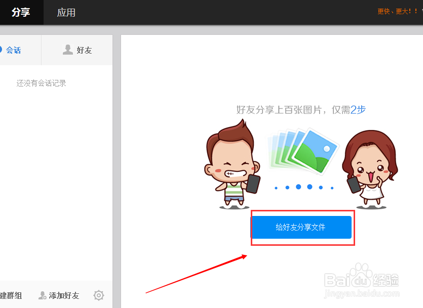Screen dimensions: 423x308
Task: Click the first dot of the progress indicator
Action: click(x=277, y=188)
